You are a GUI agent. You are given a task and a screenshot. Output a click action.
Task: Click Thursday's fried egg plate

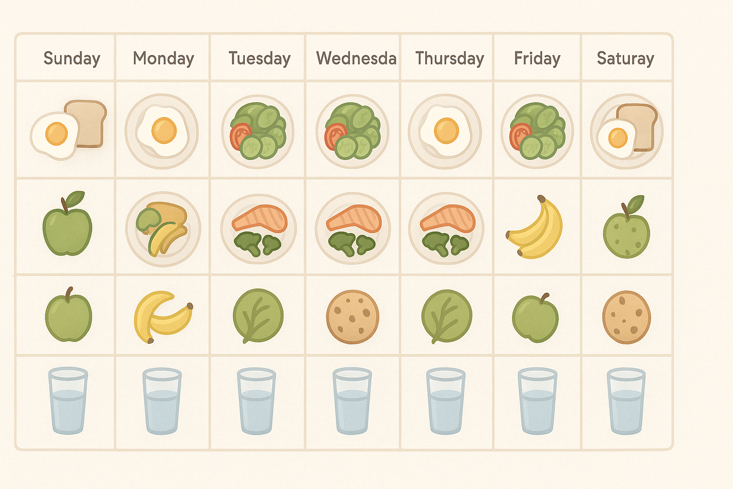pyautogui.click(x=445, y=131)
